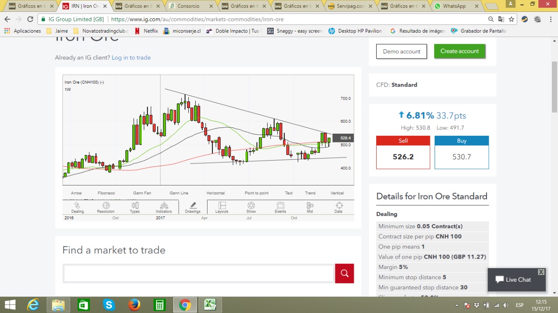Bookmark this page with the star icon
The width and height of the screenshot is (558, 313).
coord(511,19)
